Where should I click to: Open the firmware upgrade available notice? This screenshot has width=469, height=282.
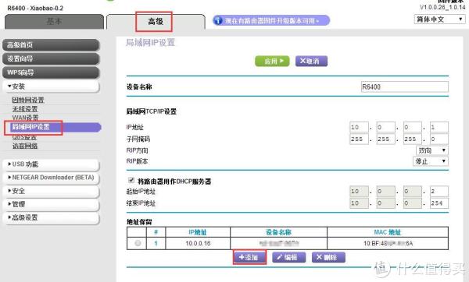pyautogui.click(x=271, y=20)
